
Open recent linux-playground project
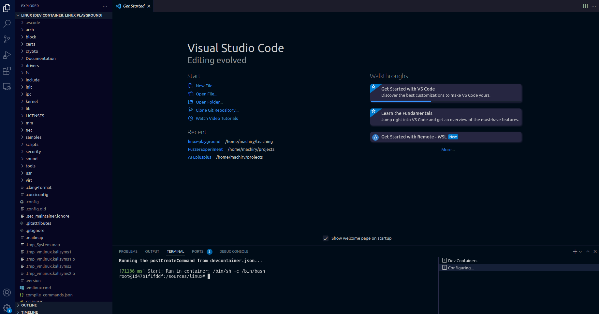click(204, 141)
